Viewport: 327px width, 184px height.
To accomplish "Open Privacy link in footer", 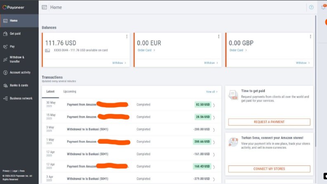I will pyautogui.click(x=6, y=171).
